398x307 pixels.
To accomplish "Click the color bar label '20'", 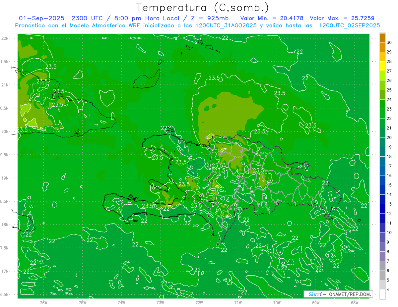I will pyautogui.click(x=389, y=137).
